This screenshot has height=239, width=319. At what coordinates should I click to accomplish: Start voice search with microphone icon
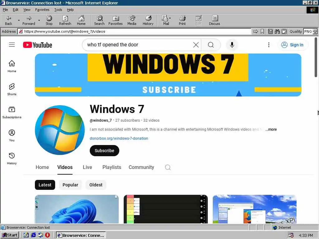pos(232,45)
